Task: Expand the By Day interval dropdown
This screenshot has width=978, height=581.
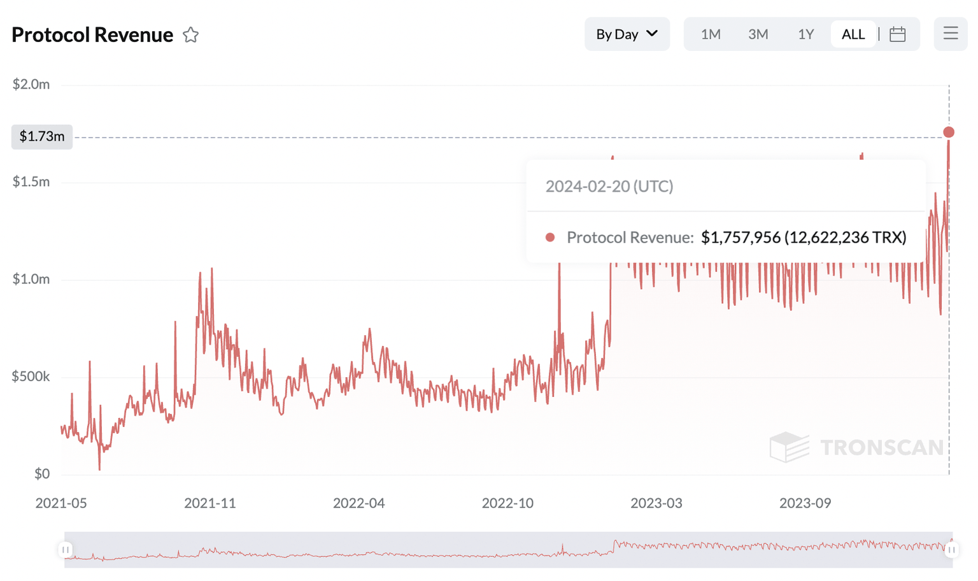Action: pyautogui.click(x=627, y=34)
